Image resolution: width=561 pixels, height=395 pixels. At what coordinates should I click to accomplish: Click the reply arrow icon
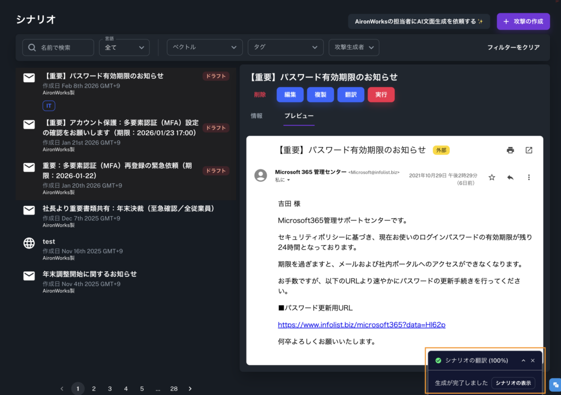(510, 177)
